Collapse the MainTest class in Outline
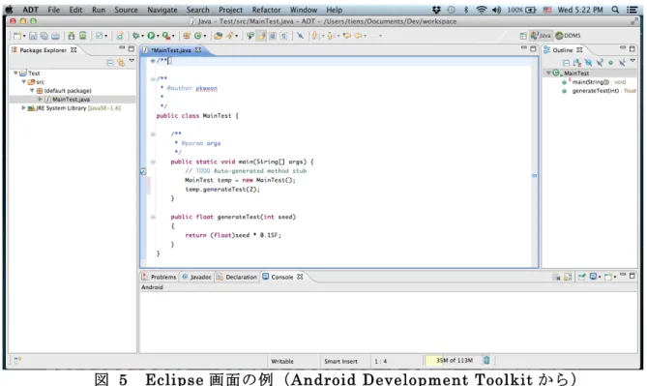The height and width of the screenshot is (386, 647). pyautogui.click(x=548, y=74)
